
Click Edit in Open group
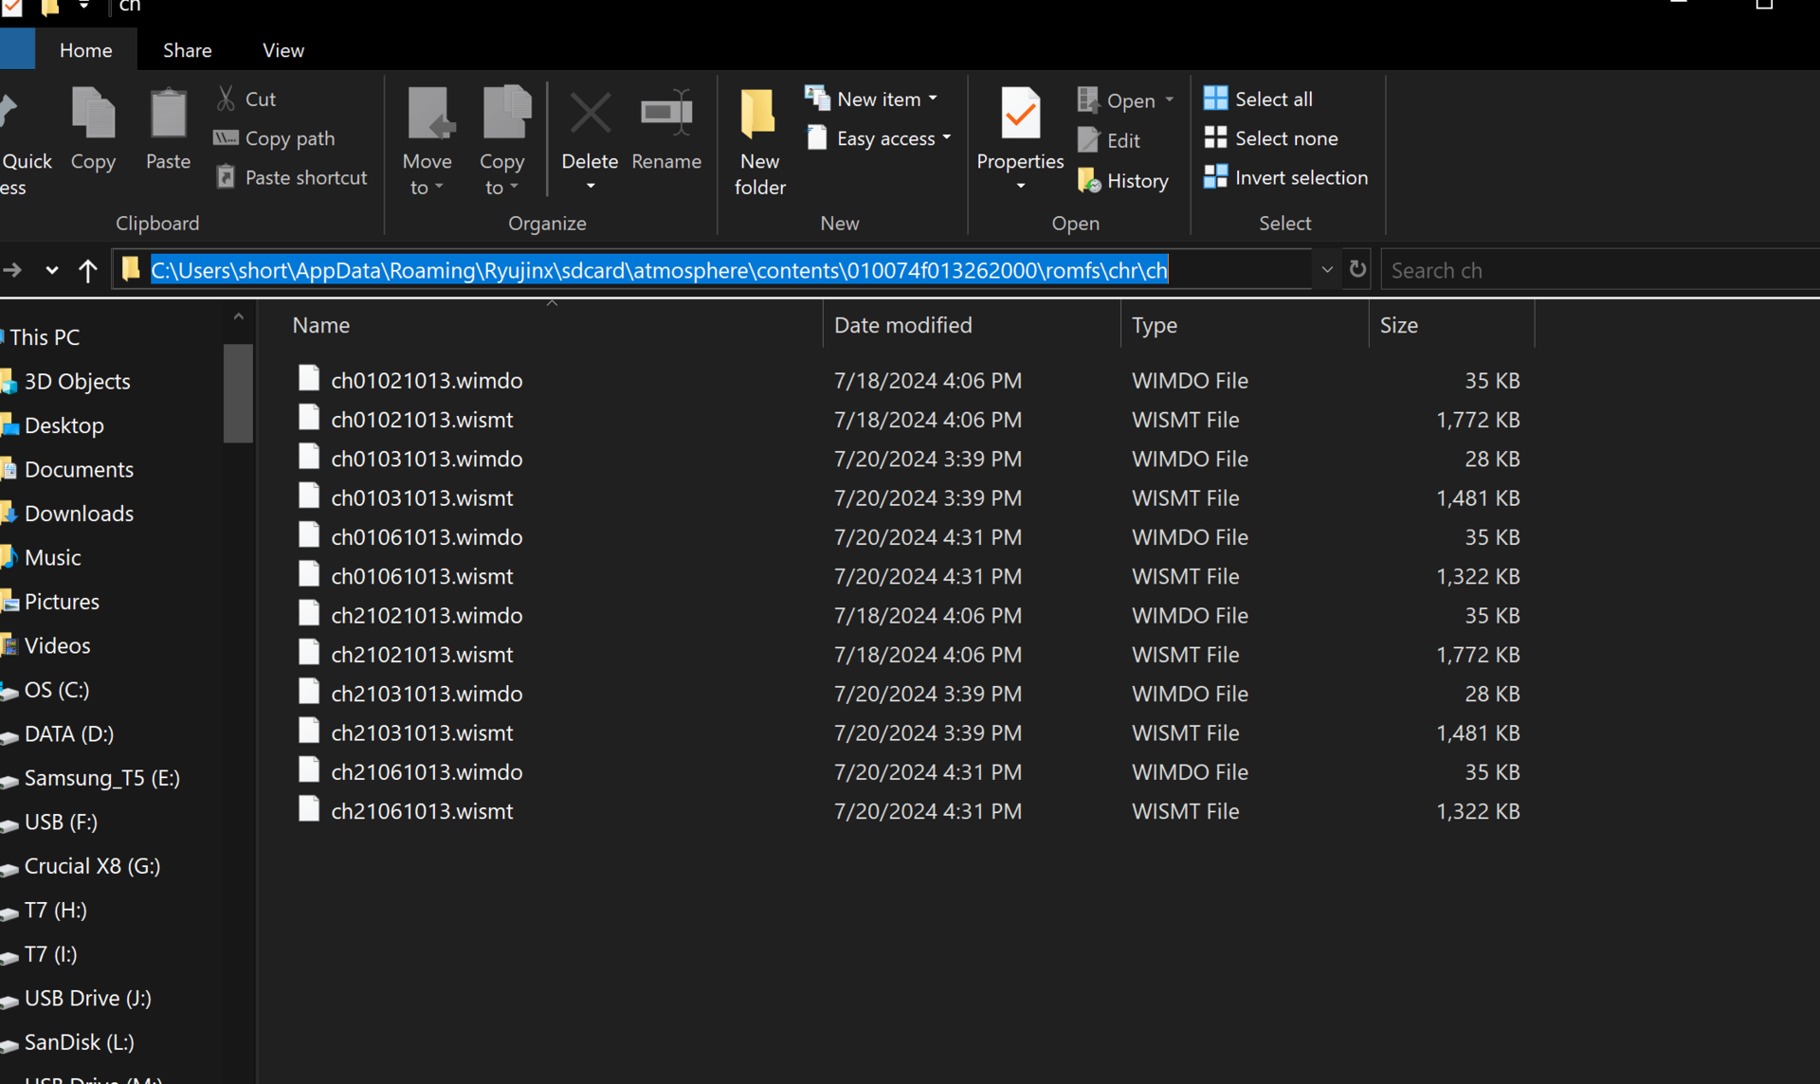pos(1109,140)
